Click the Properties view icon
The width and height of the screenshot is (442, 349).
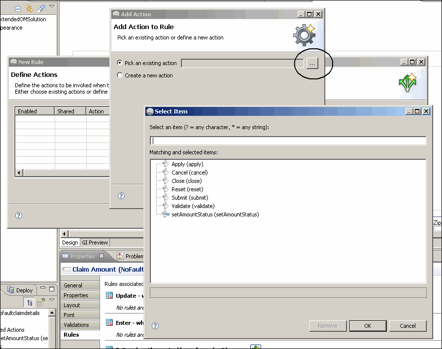(65, 256)
